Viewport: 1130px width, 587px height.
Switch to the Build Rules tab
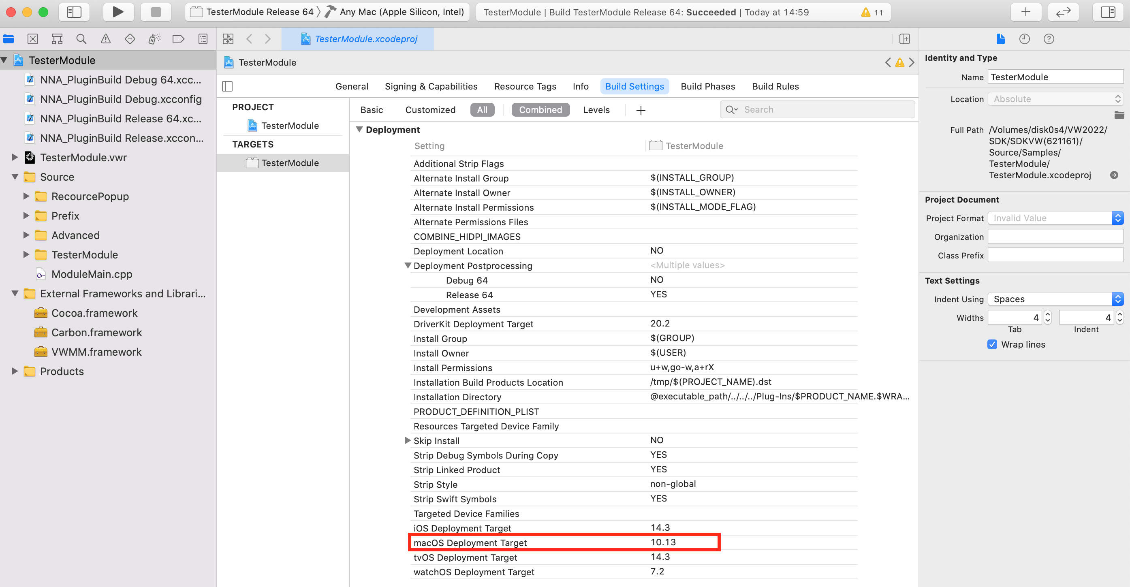click(775, 86)
